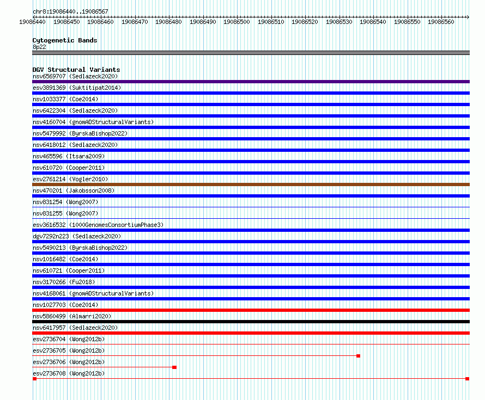The height and width of the screenshot is (400, 485).
Task: Click ruler position 19086560
Action: click(x=441, y=22)
